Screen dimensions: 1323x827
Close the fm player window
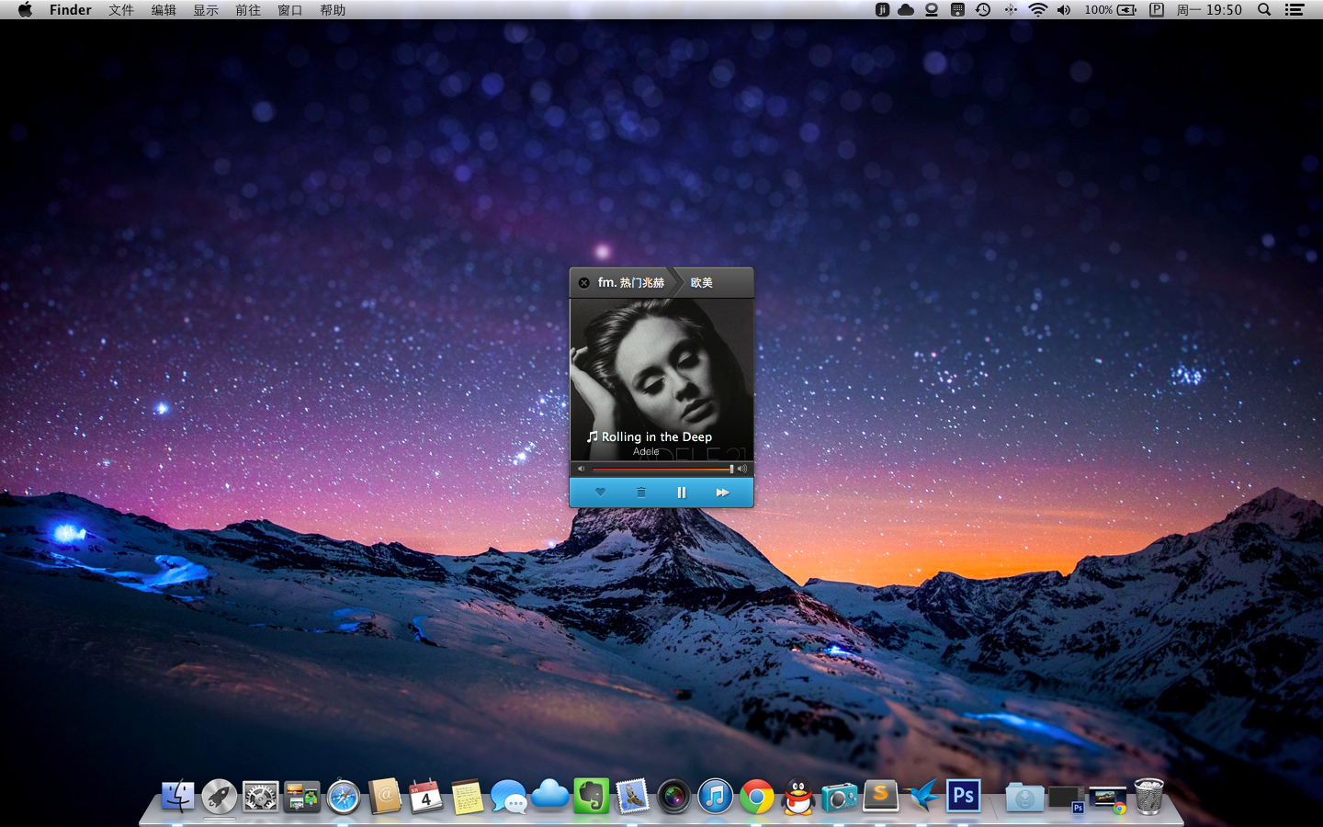[x=584, y=283]
